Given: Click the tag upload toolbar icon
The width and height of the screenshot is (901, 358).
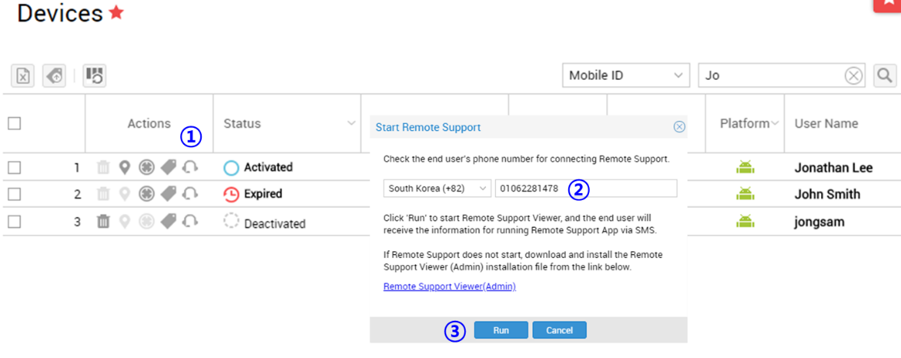Looking at the screenshot, I should point(54,75).
